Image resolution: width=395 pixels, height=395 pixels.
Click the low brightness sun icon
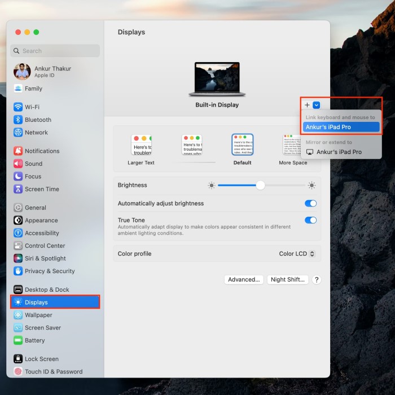[212, 186]
